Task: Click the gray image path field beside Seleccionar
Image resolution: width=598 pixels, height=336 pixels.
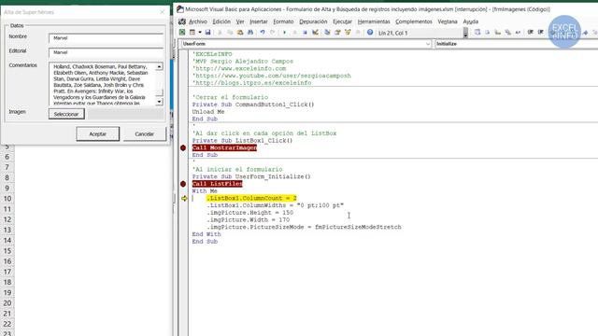Action: coord(126,114)
